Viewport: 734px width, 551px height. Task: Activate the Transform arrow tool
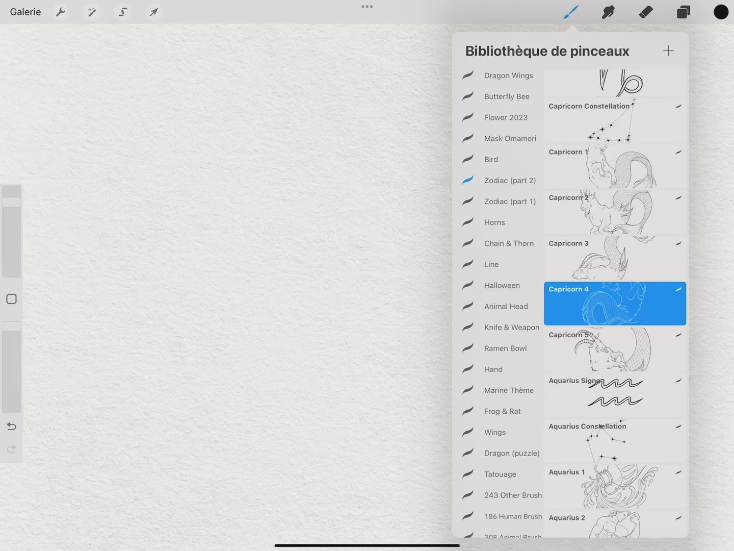coord(153,12)
